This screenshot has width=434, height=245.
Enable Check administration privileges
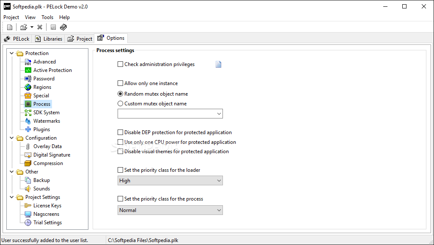tap(121, 64)
